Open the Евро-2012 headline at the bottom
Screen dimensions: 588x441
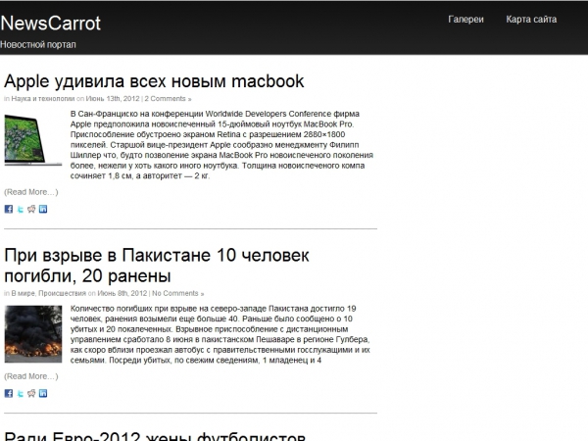click(x=155, y=436)
